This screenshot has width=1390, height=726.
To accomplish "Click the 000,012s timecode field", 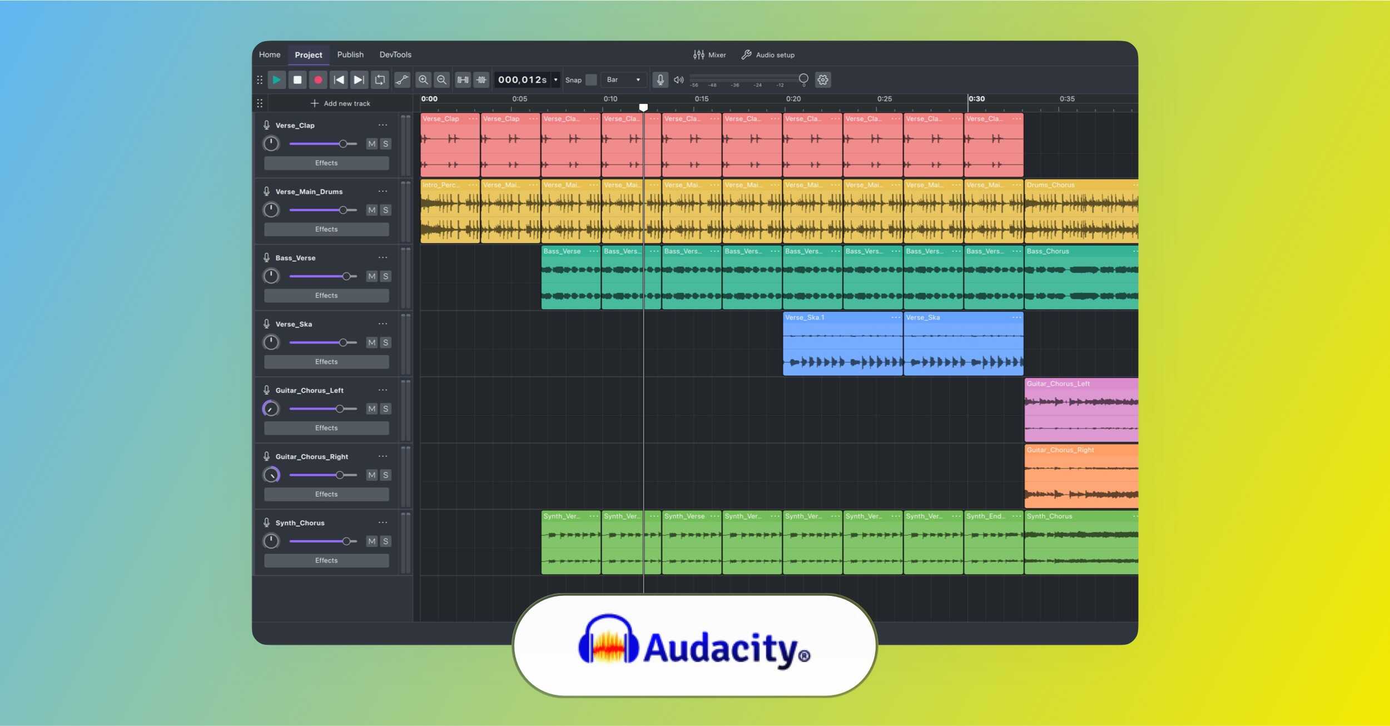I will click(523, 80).
